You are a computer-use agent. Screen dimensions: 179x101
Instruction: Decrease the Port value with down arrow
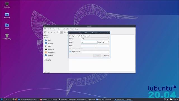pyautogui.click(x=108, y=43)
